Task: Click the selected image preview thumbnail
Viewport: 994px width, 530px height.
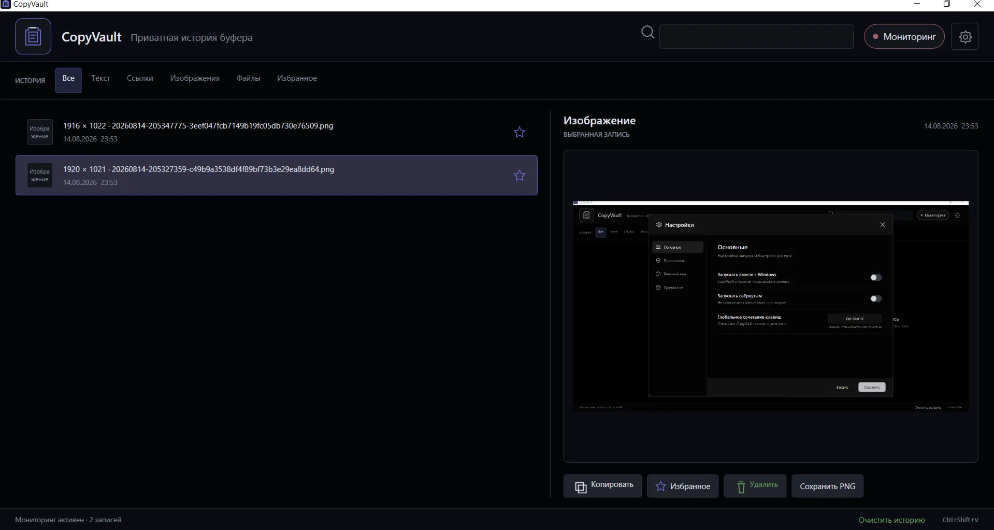Action: (771, 306)
